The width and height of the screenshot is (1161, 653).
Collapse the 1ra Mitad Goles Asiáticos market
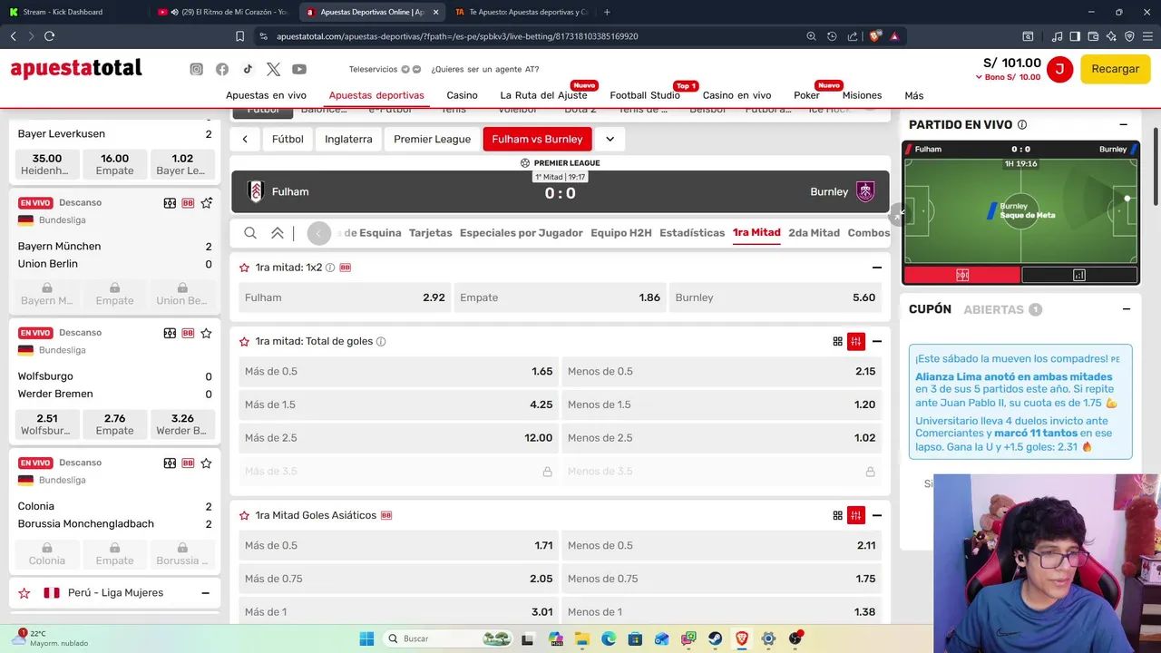click(x=877, y=516)
